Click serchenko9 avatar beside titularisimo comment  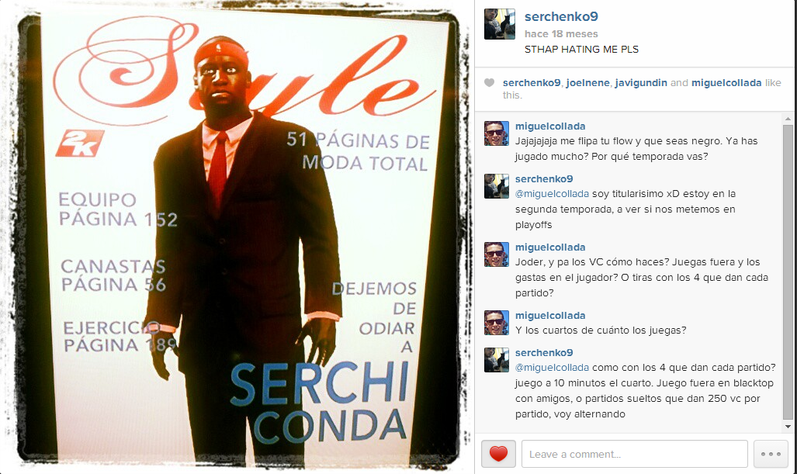coord(496,186)
